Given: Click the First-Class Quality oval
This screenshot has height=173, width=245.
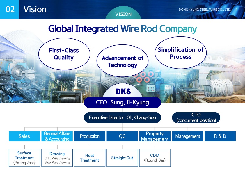Looking at the screenshot, I should tap(63, 54).
